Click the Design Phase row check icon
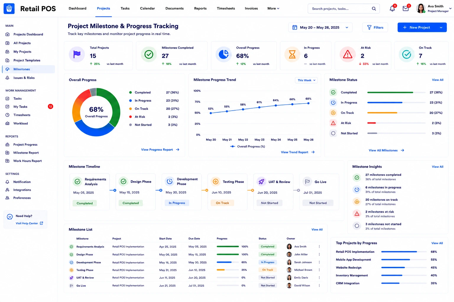Screen dimensions: 454x302 (71, 255)
